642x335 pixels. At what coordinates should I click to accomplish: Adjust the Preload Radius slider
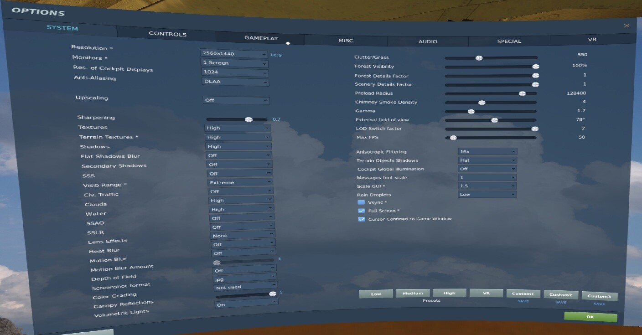pos(491,93)
